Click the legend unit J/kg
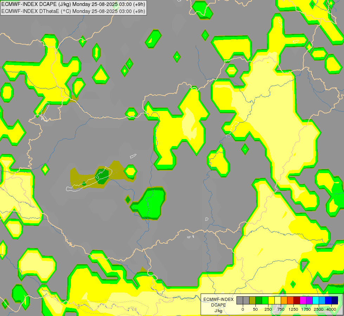 coord(218,311)
